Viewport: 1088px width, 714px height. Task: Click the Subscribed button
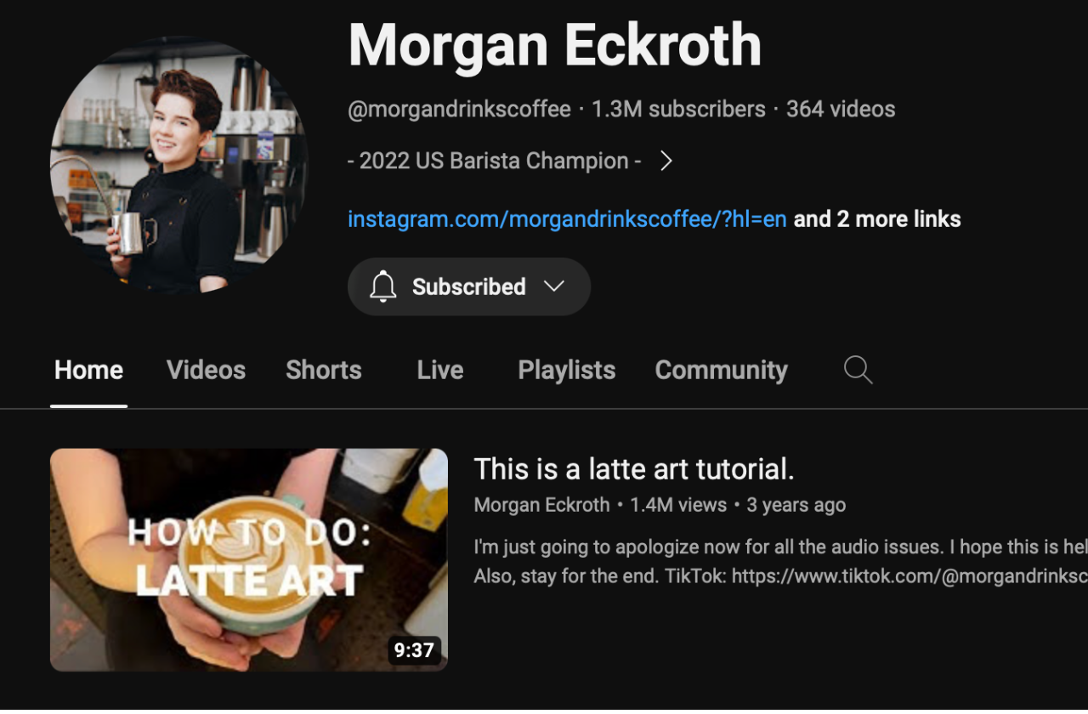pyautogui.click(x=469, y=286)
